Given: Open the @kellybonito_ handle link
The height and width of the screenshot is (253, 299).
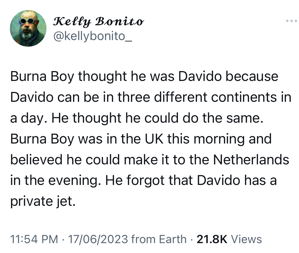Looking at the screenshot, I should pyautogui.click(x=93, y=36).
